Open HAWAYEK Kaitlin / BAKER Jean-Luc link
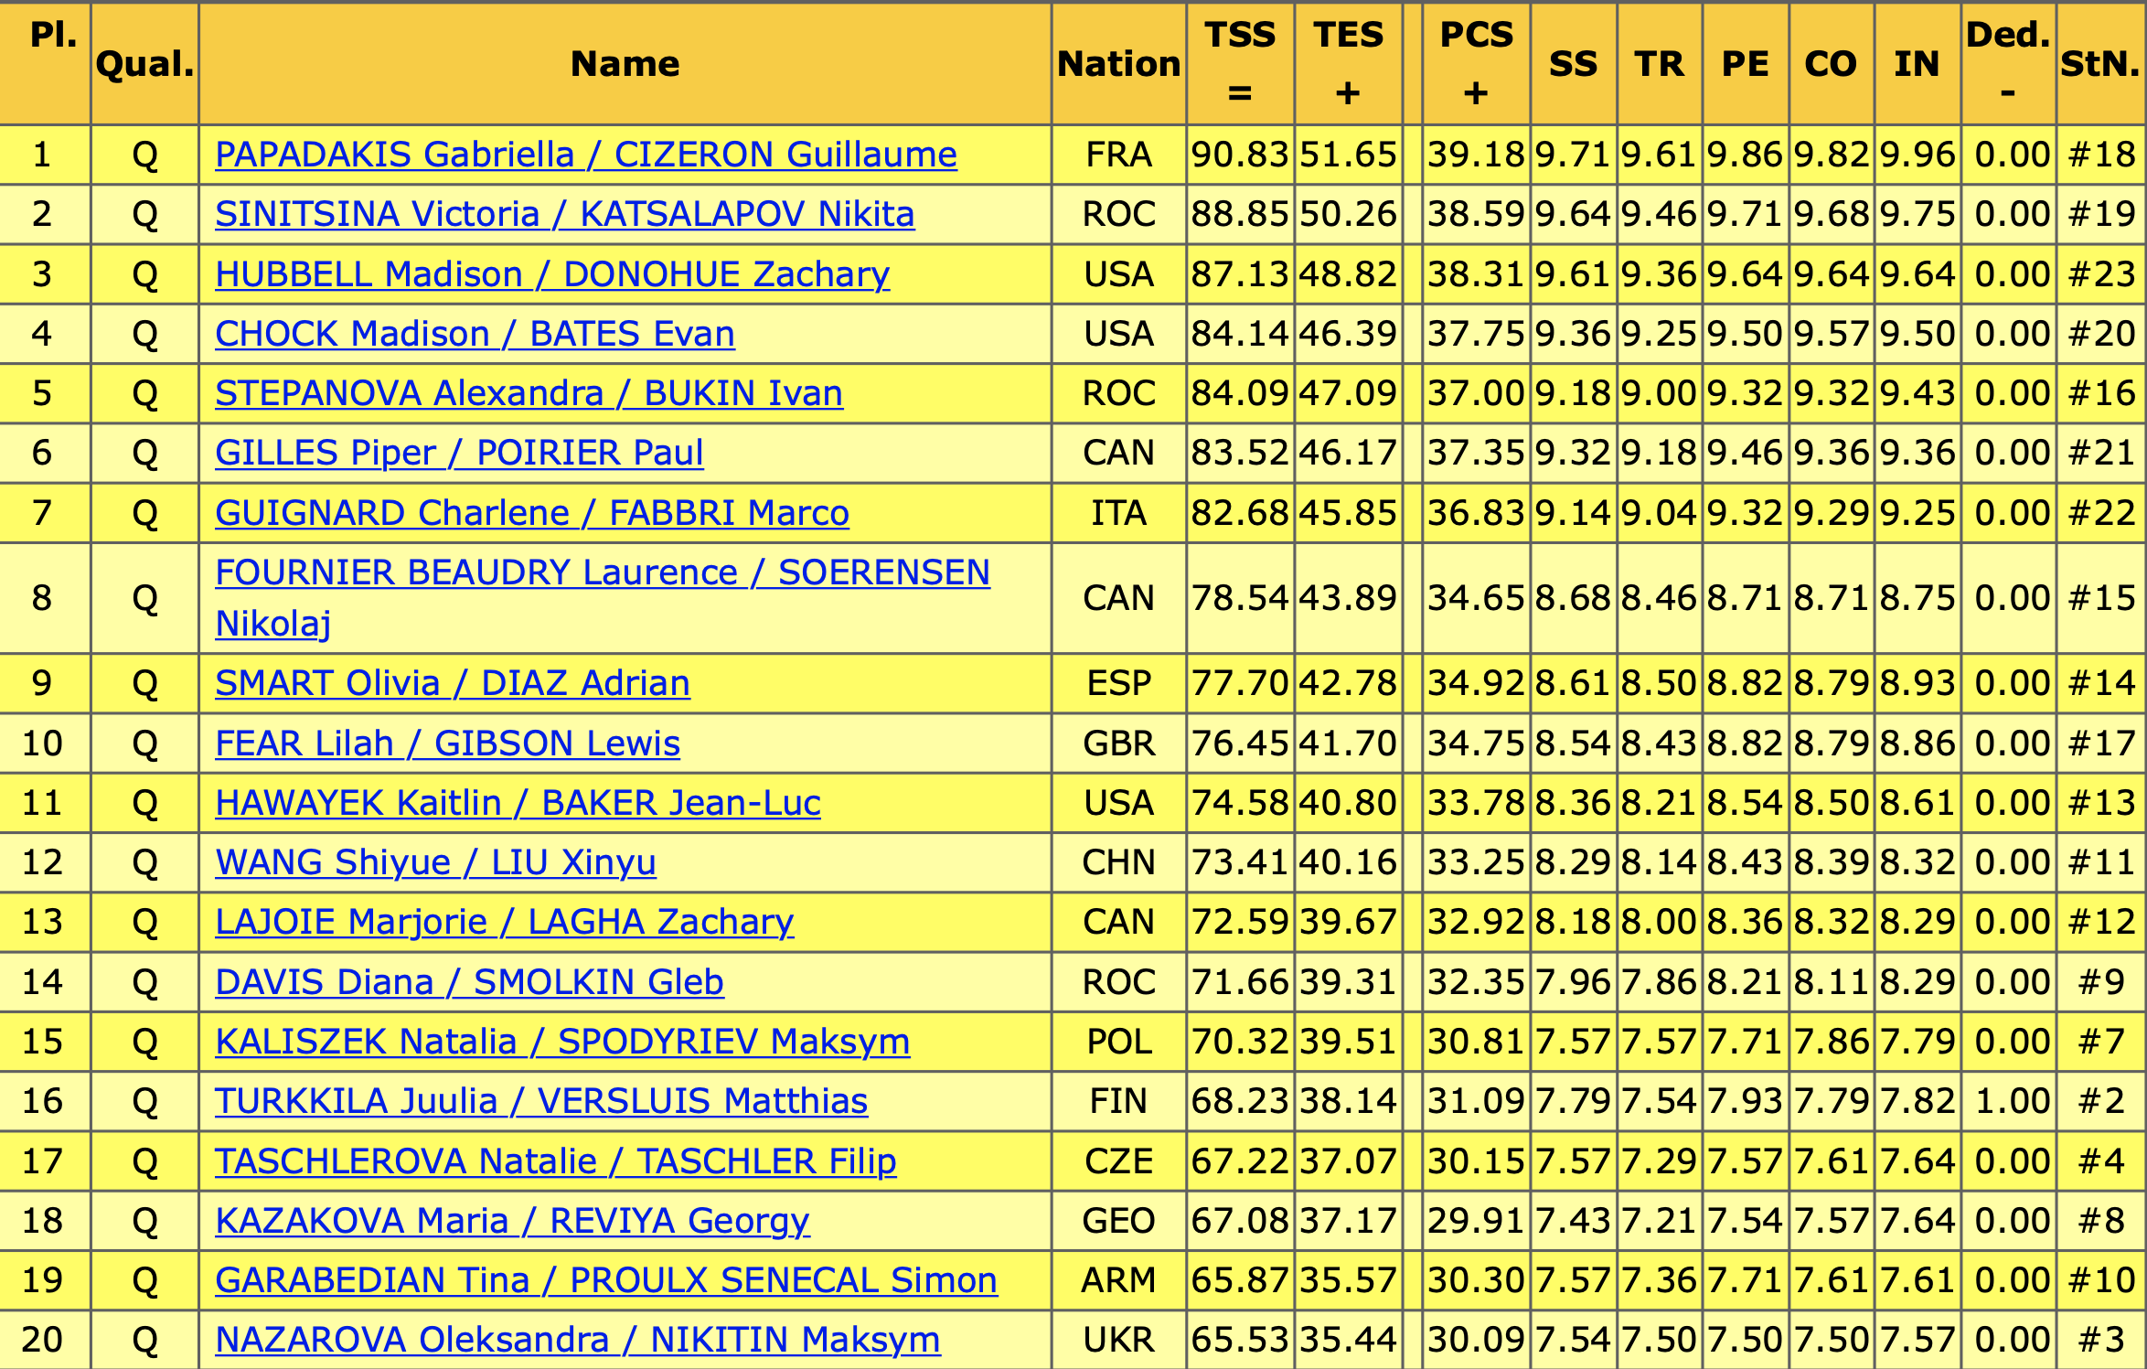Screen dimensions: 2147x1369 pos(518,803)
